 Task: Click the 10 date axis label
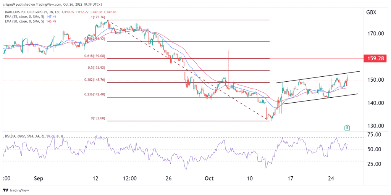250,179
